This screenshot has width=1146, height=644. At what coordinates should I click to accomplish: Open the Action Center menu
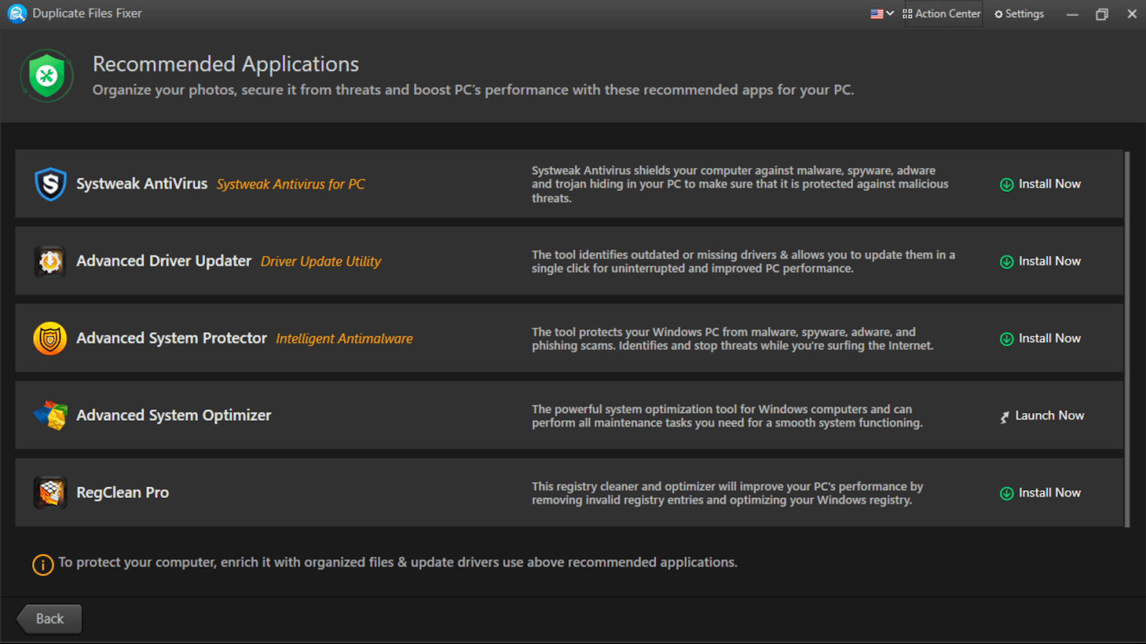point(942,14)
